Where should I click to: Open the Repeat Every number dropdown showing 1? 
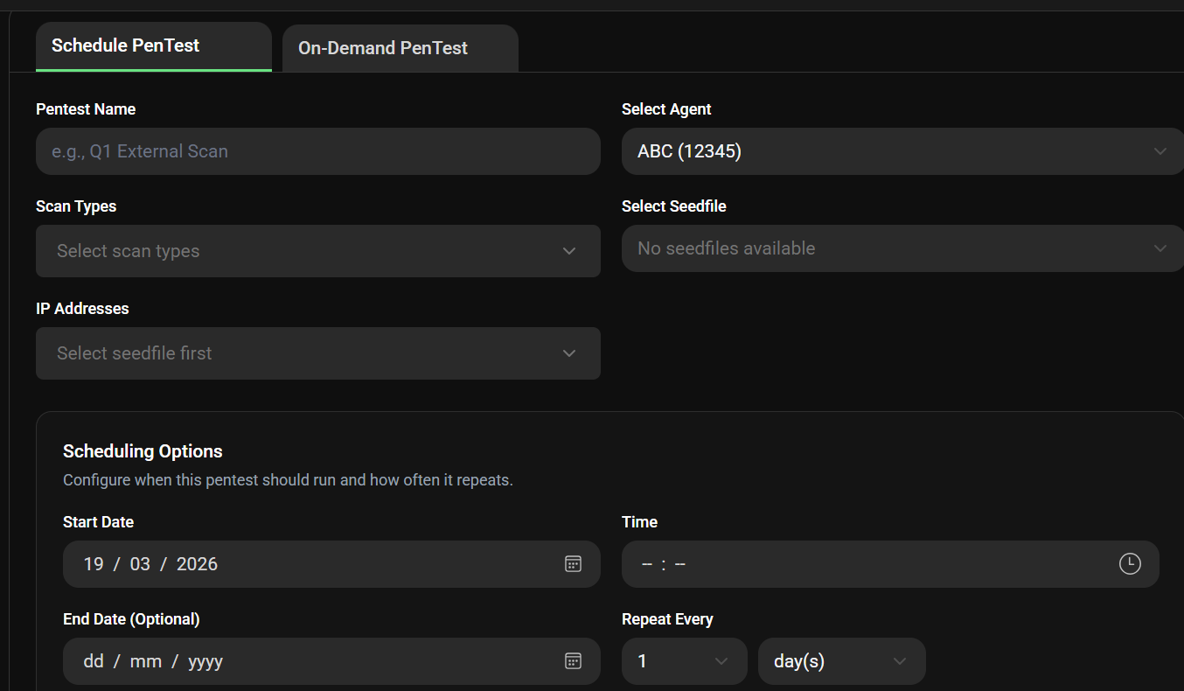(x=684, y=661)
